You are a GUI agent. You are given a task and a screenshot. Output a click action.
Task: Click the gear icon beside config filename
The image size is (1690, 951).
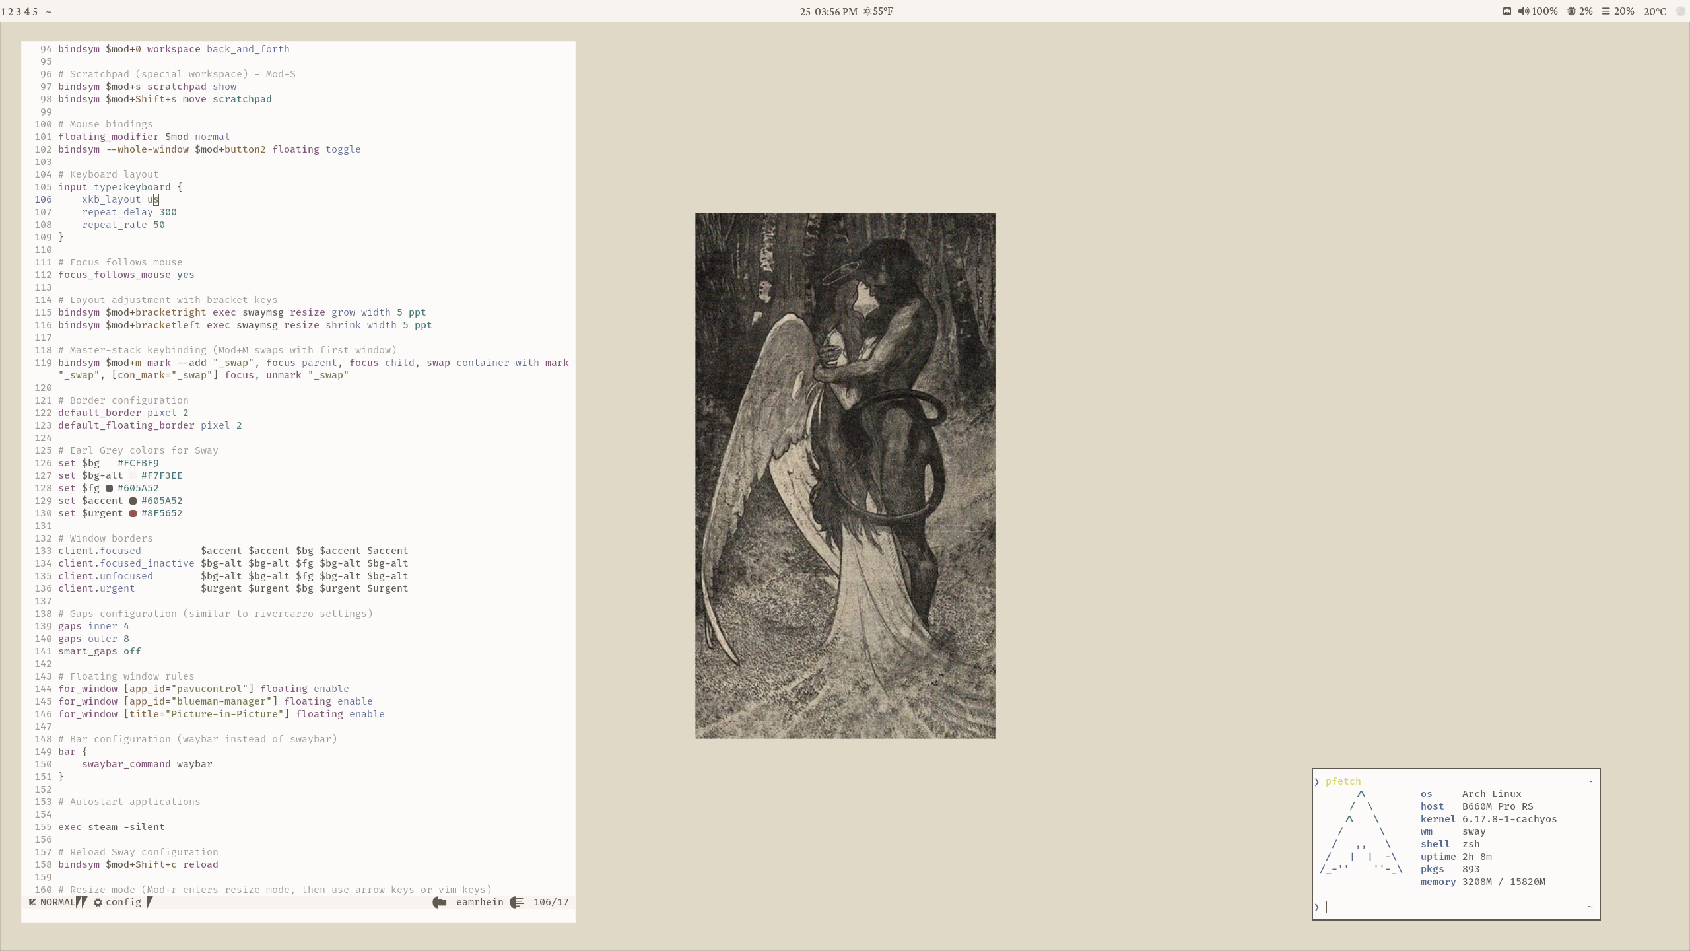[x=98, y=902]
